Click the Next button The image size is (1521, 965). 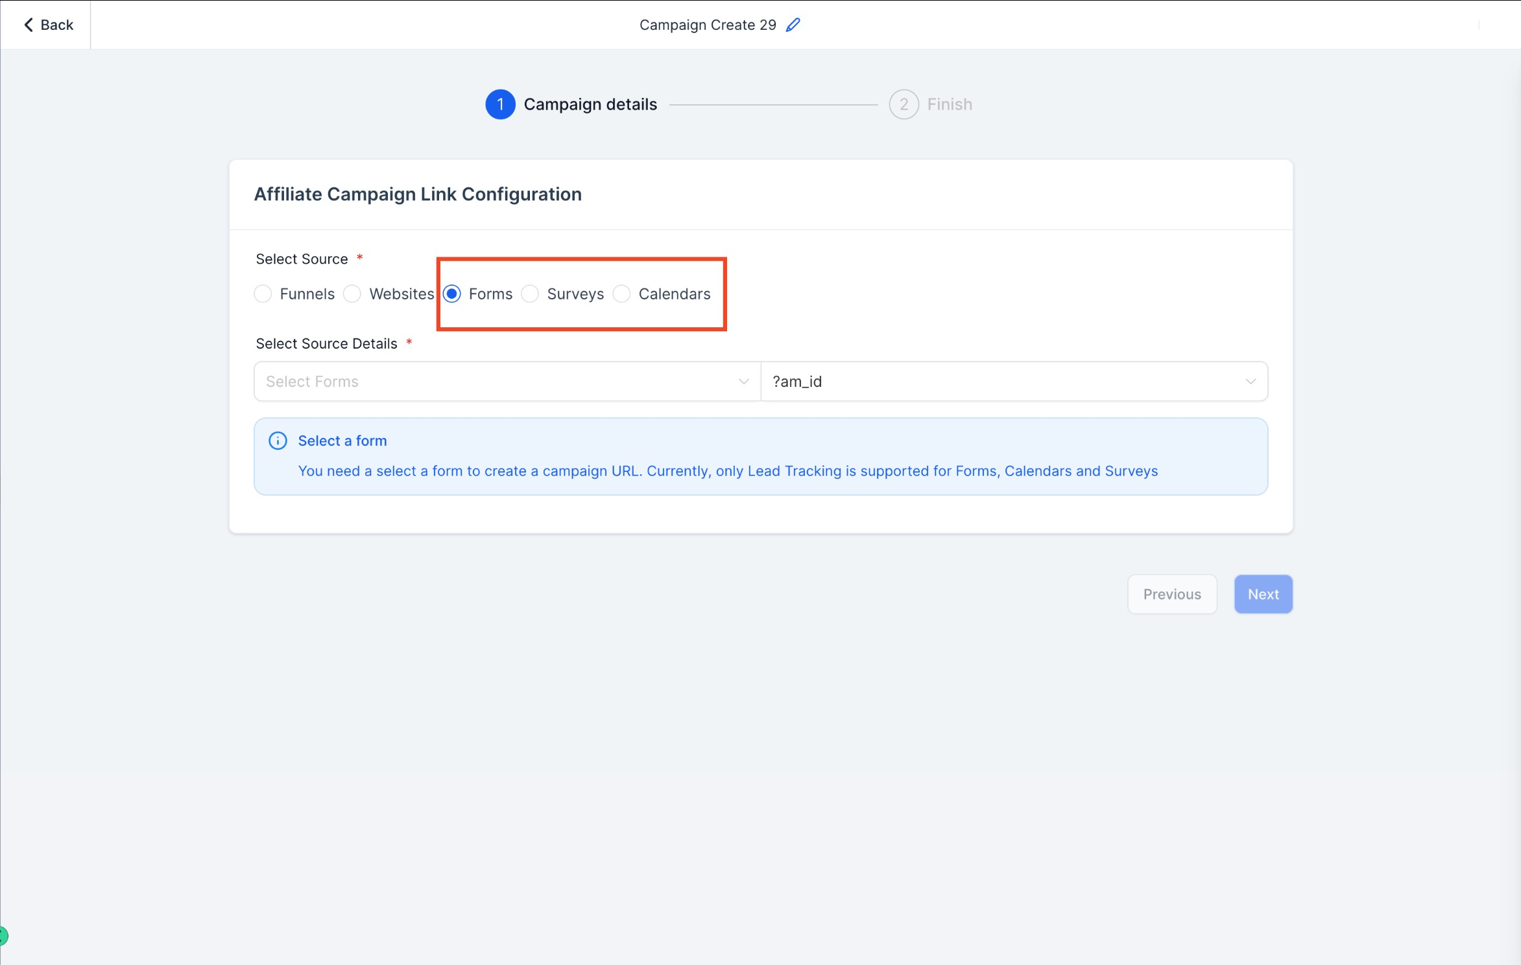click(1263, 594)
